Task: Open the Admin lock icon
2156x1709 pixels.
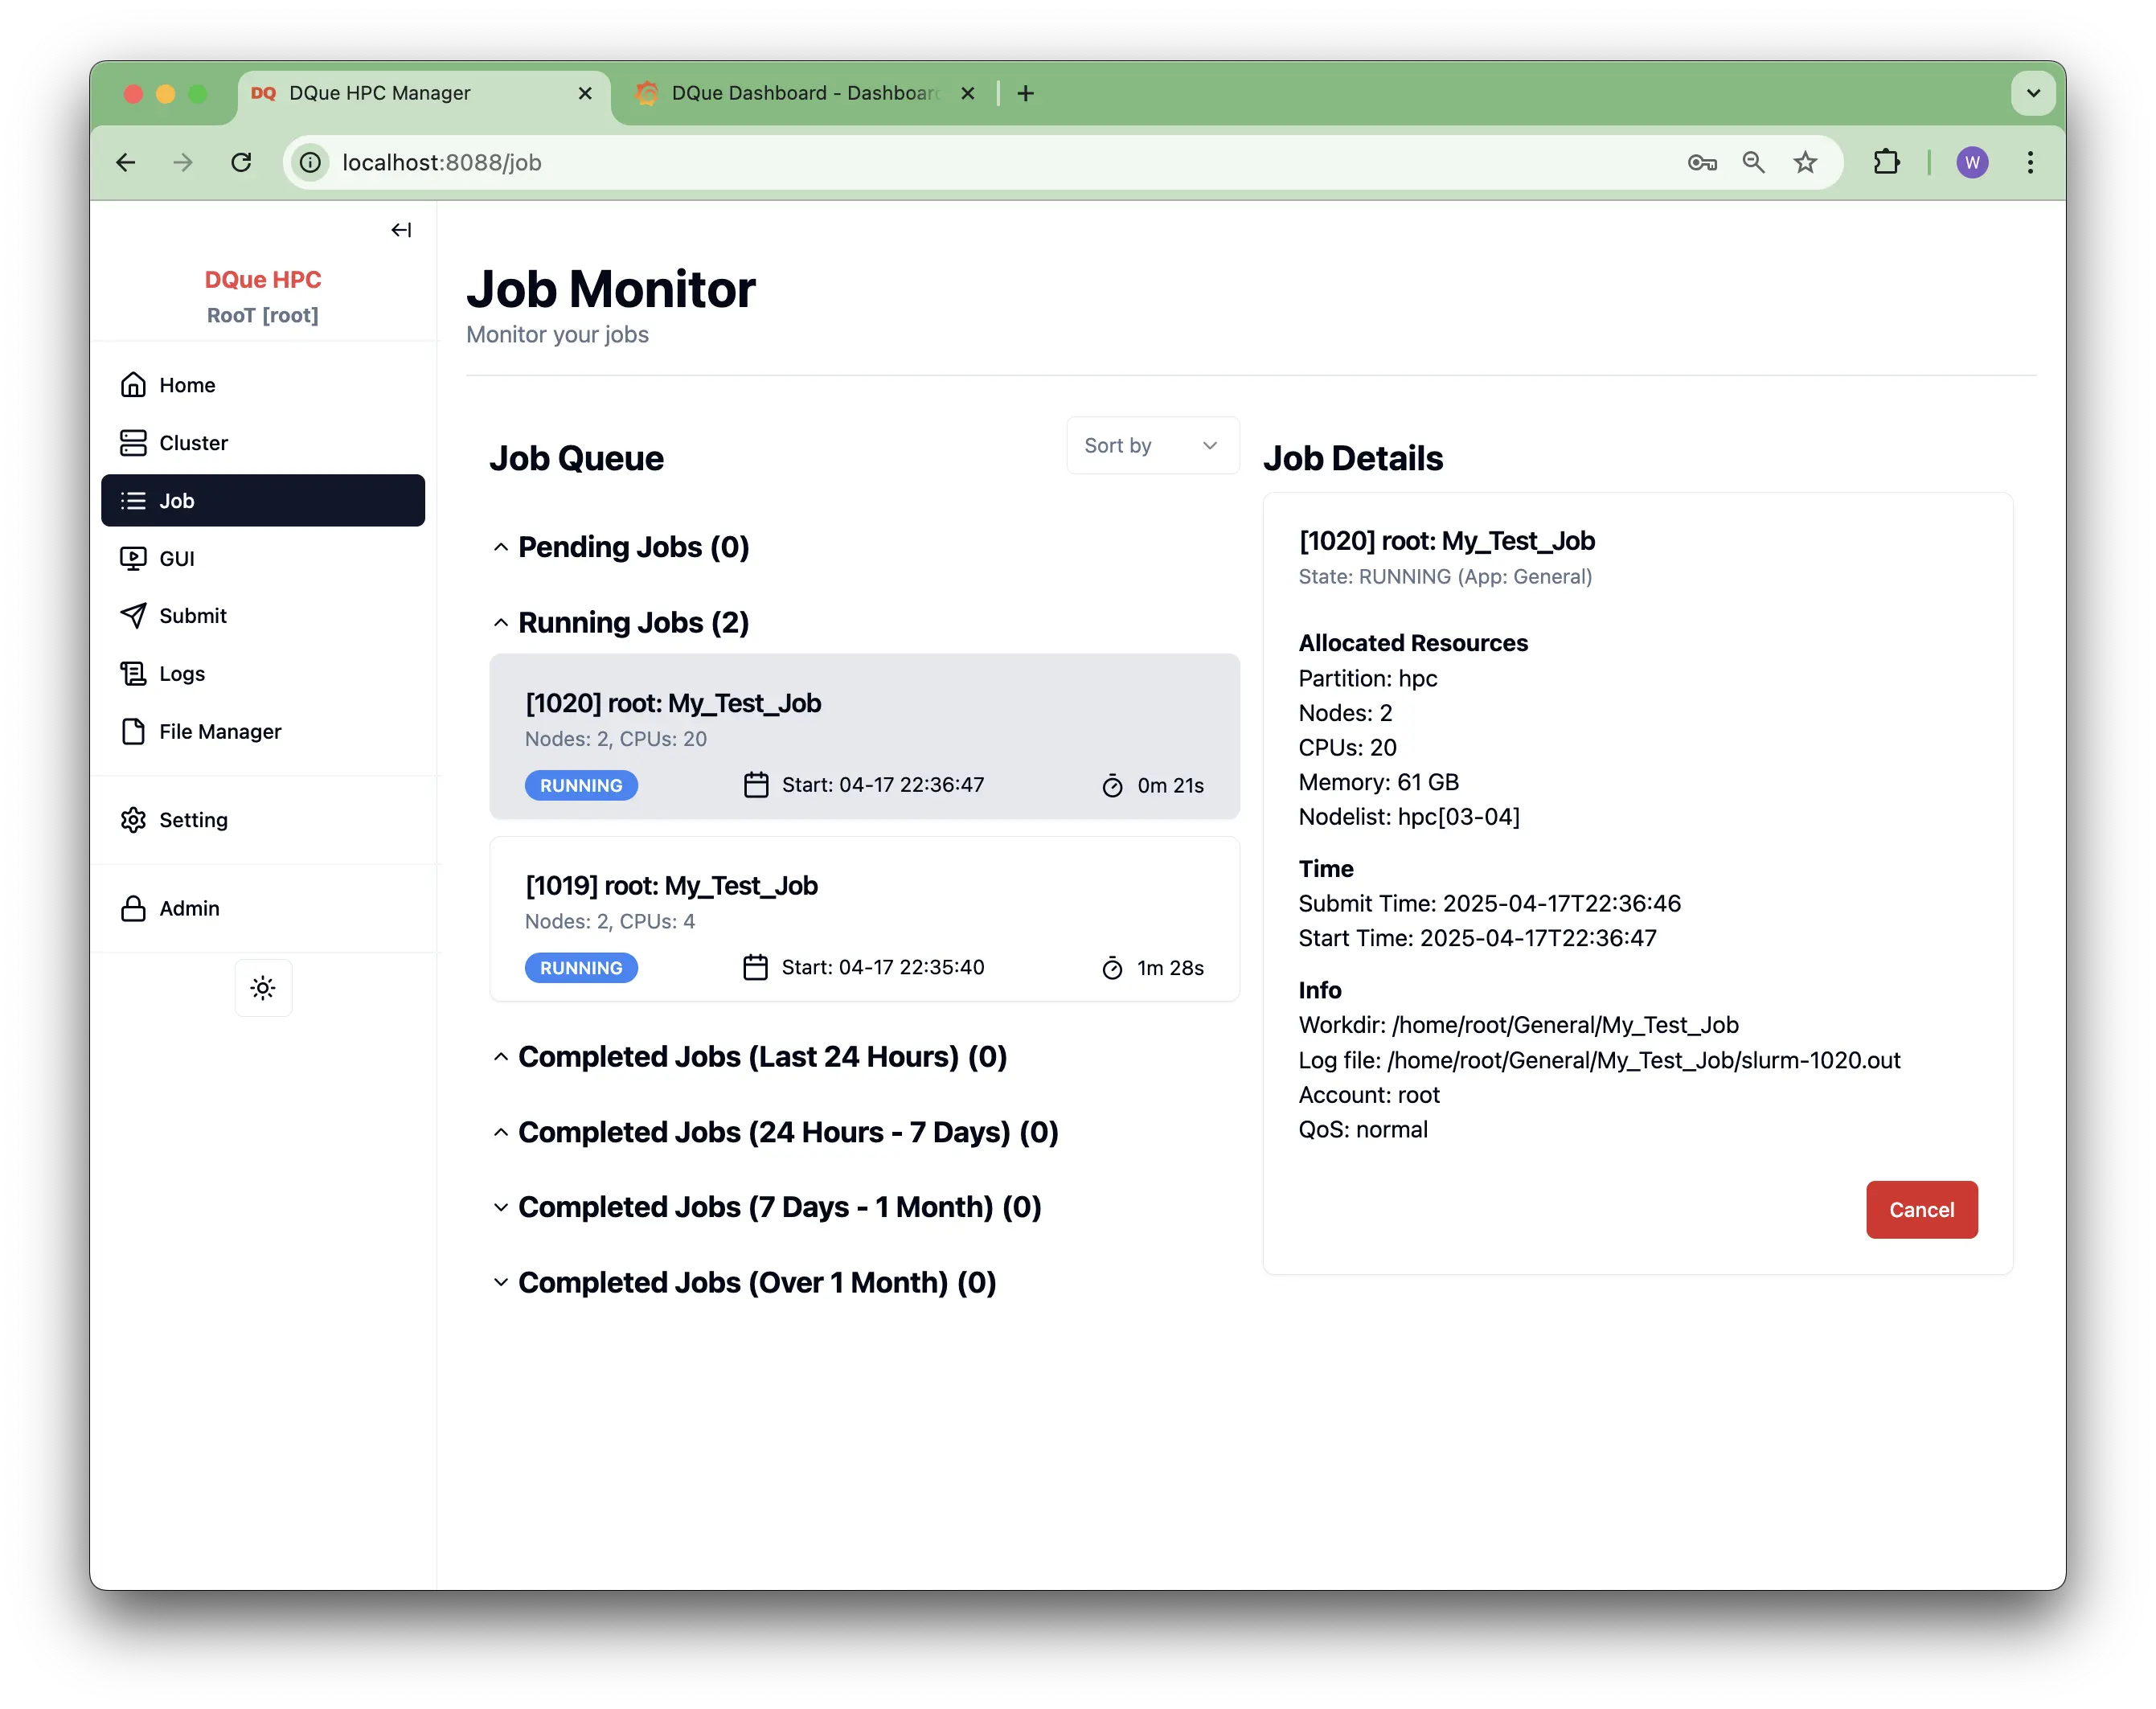Action: (134, 908)
